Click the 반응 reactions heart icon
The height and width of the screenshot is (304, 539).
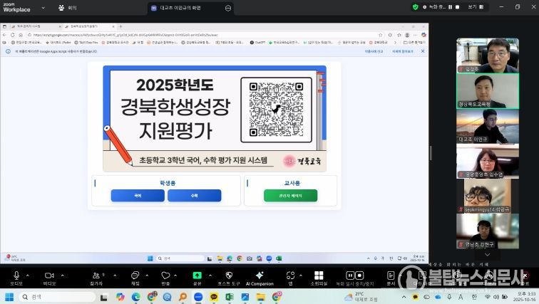coord(165,274)
